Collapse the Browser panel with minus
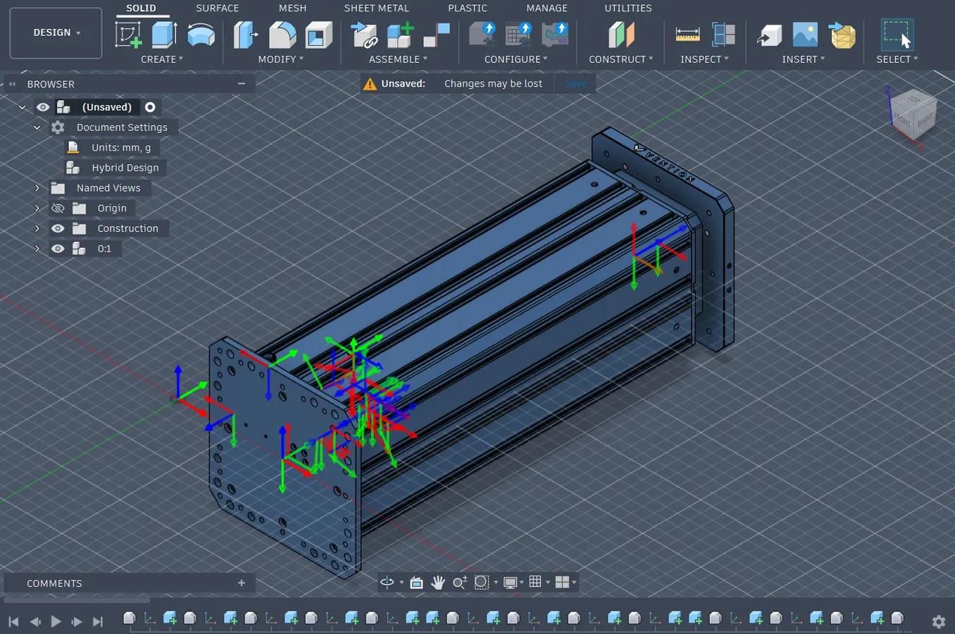The height and width of the screenshot is (634, 955). 242,84
